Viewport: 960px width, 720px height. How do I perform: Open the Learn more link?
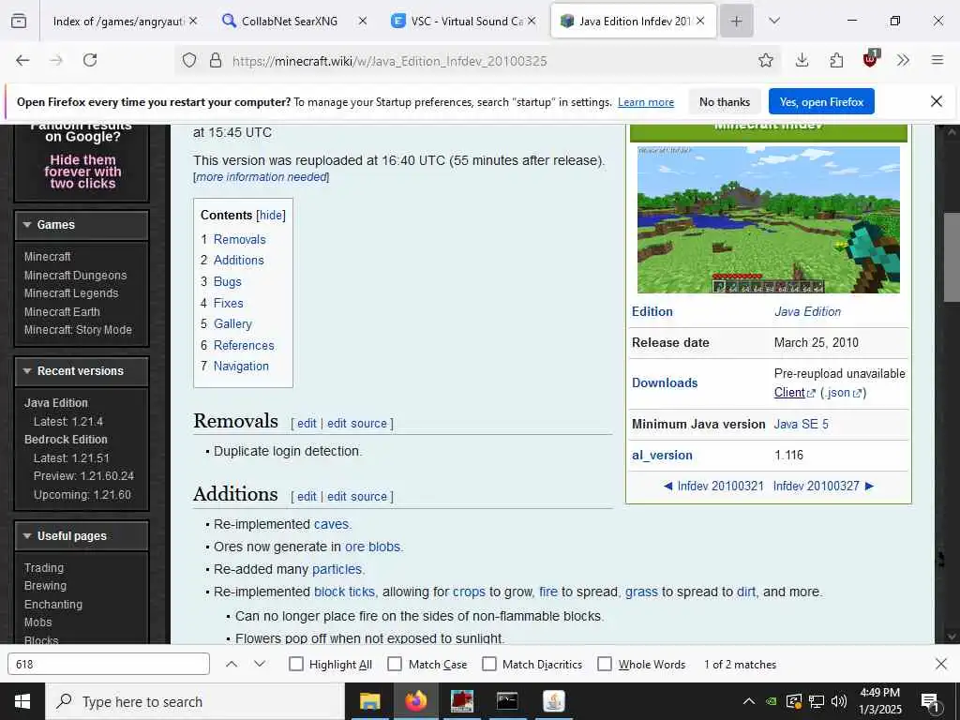[x=645, y=102]
